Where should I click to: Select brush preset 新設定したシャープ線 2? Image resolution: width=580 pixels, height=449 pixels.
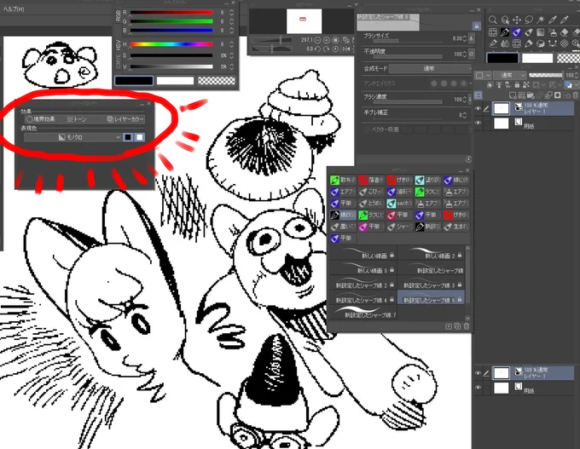(x=362, y=283)
